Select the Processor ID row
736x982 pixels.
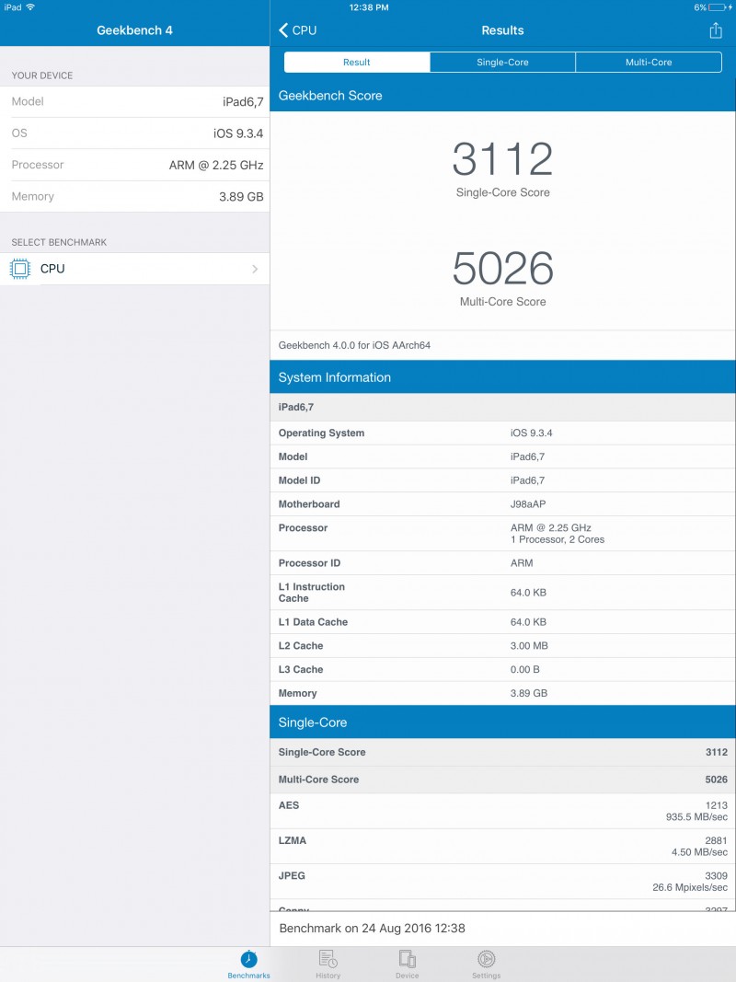502,563
